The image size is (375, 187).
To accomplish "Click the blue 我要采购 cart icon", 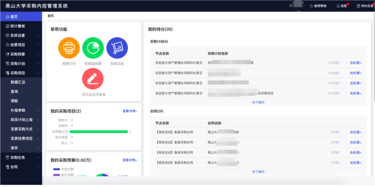I will (x=117, y=48).
